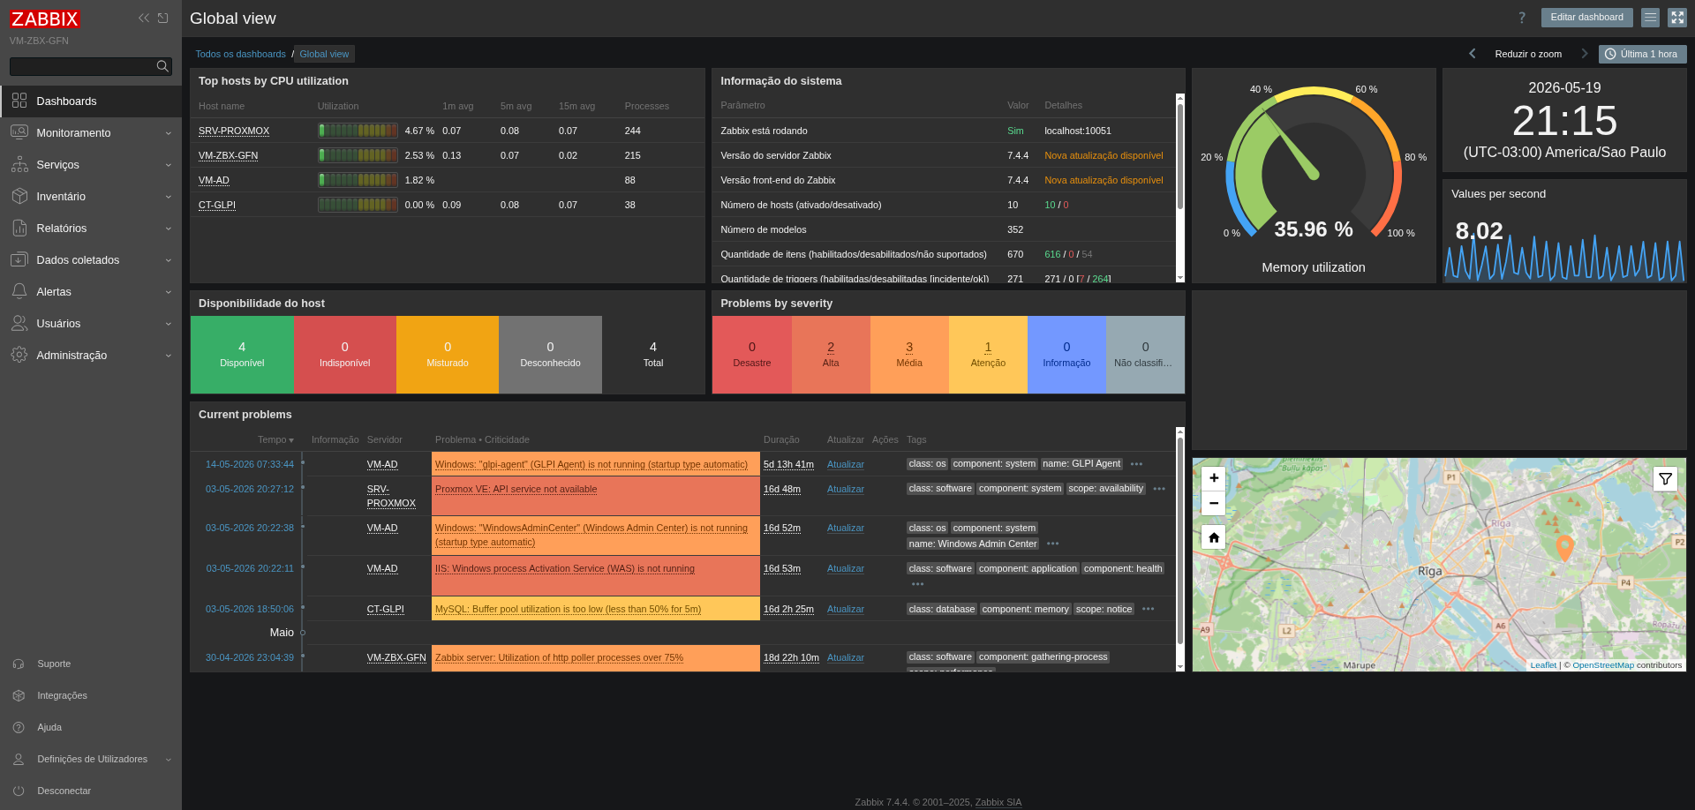Click the green Disponível availability tile

click(242, 355)
